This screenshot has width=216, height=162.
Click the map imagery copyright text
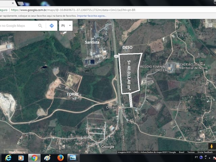pyautogui.click(x=147, y=152)
